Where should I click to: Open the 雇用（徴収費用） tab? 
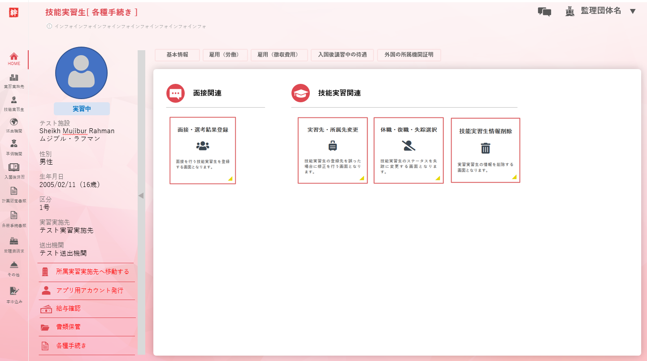[279, 55]
